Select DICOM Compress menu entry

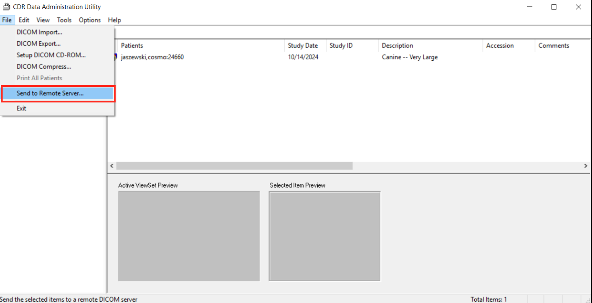click(x=43, y=66)
